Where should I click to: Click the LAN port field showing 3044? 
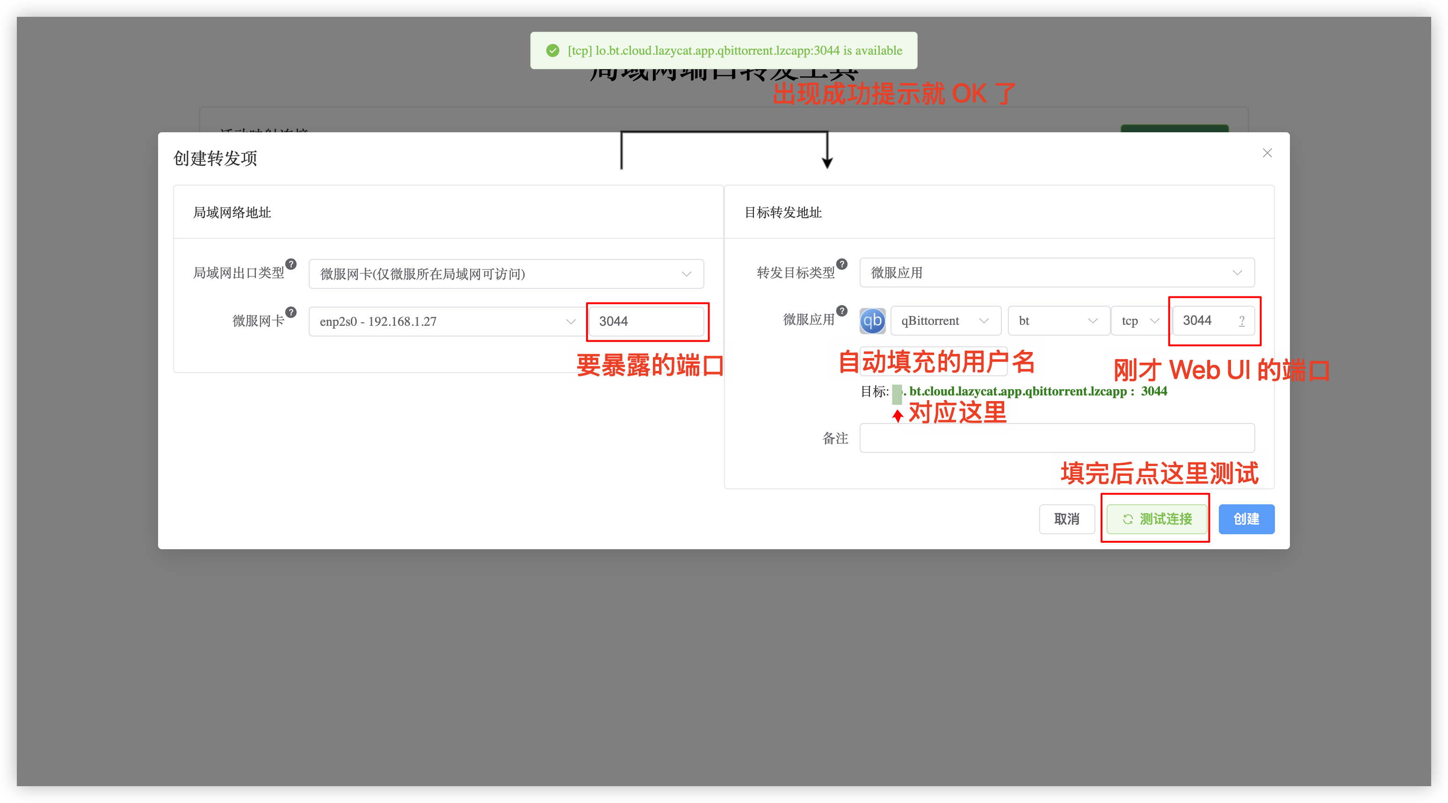point(646,322)
